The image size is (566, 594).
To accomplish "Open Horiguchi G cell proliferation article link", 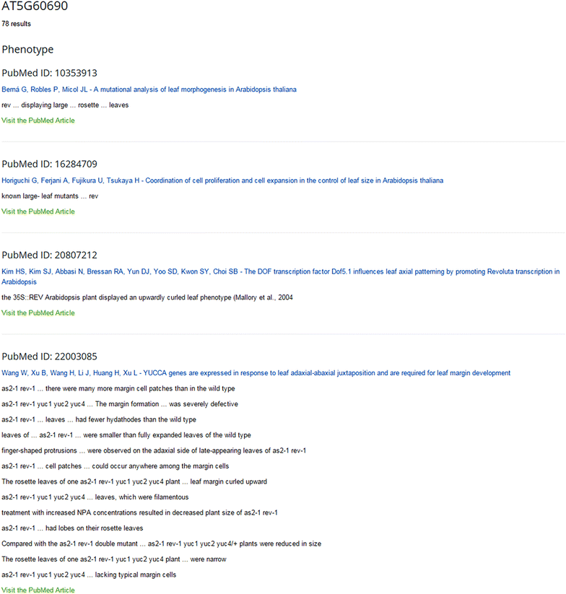I will click(222, 180).
